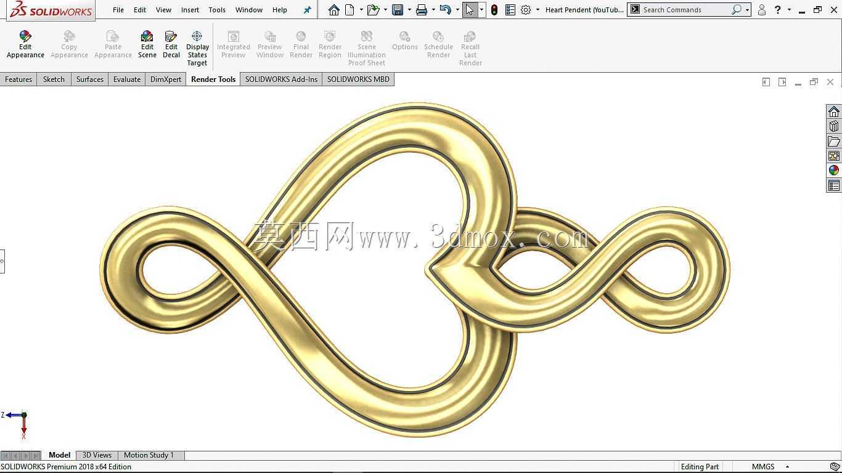Open Custom Properties in the task pane
The width and height of the screenshot is (842, 473).
tap(834, 185)
